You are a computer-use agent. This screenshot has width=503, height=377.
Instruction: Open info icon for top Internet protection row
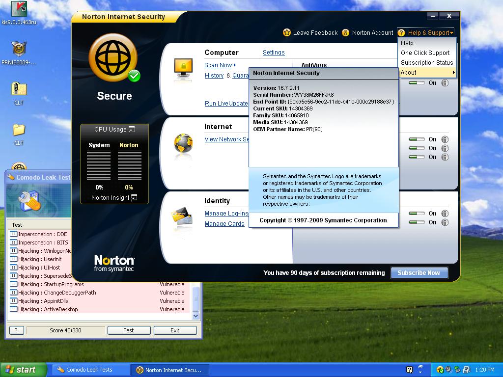tap(445, 139)
